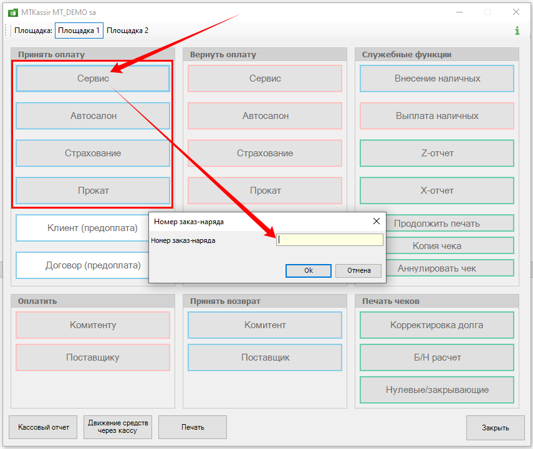Screen dimensions: 533x449
Task: Open Кассовый отчет
Action: tap(44, 427)
